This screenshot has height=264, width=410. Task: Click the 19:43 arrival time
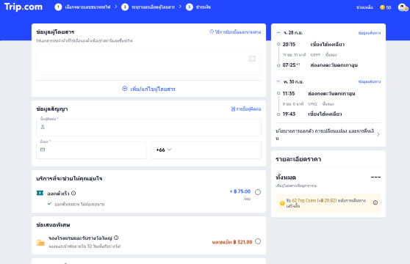pyautogui.click(x=289, y=114)
